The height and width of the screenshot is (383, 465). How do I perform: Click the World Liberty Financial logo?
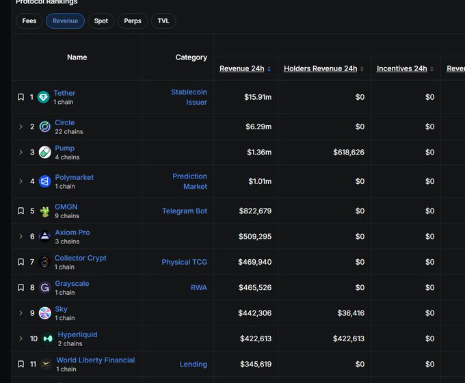coord(46,364)
